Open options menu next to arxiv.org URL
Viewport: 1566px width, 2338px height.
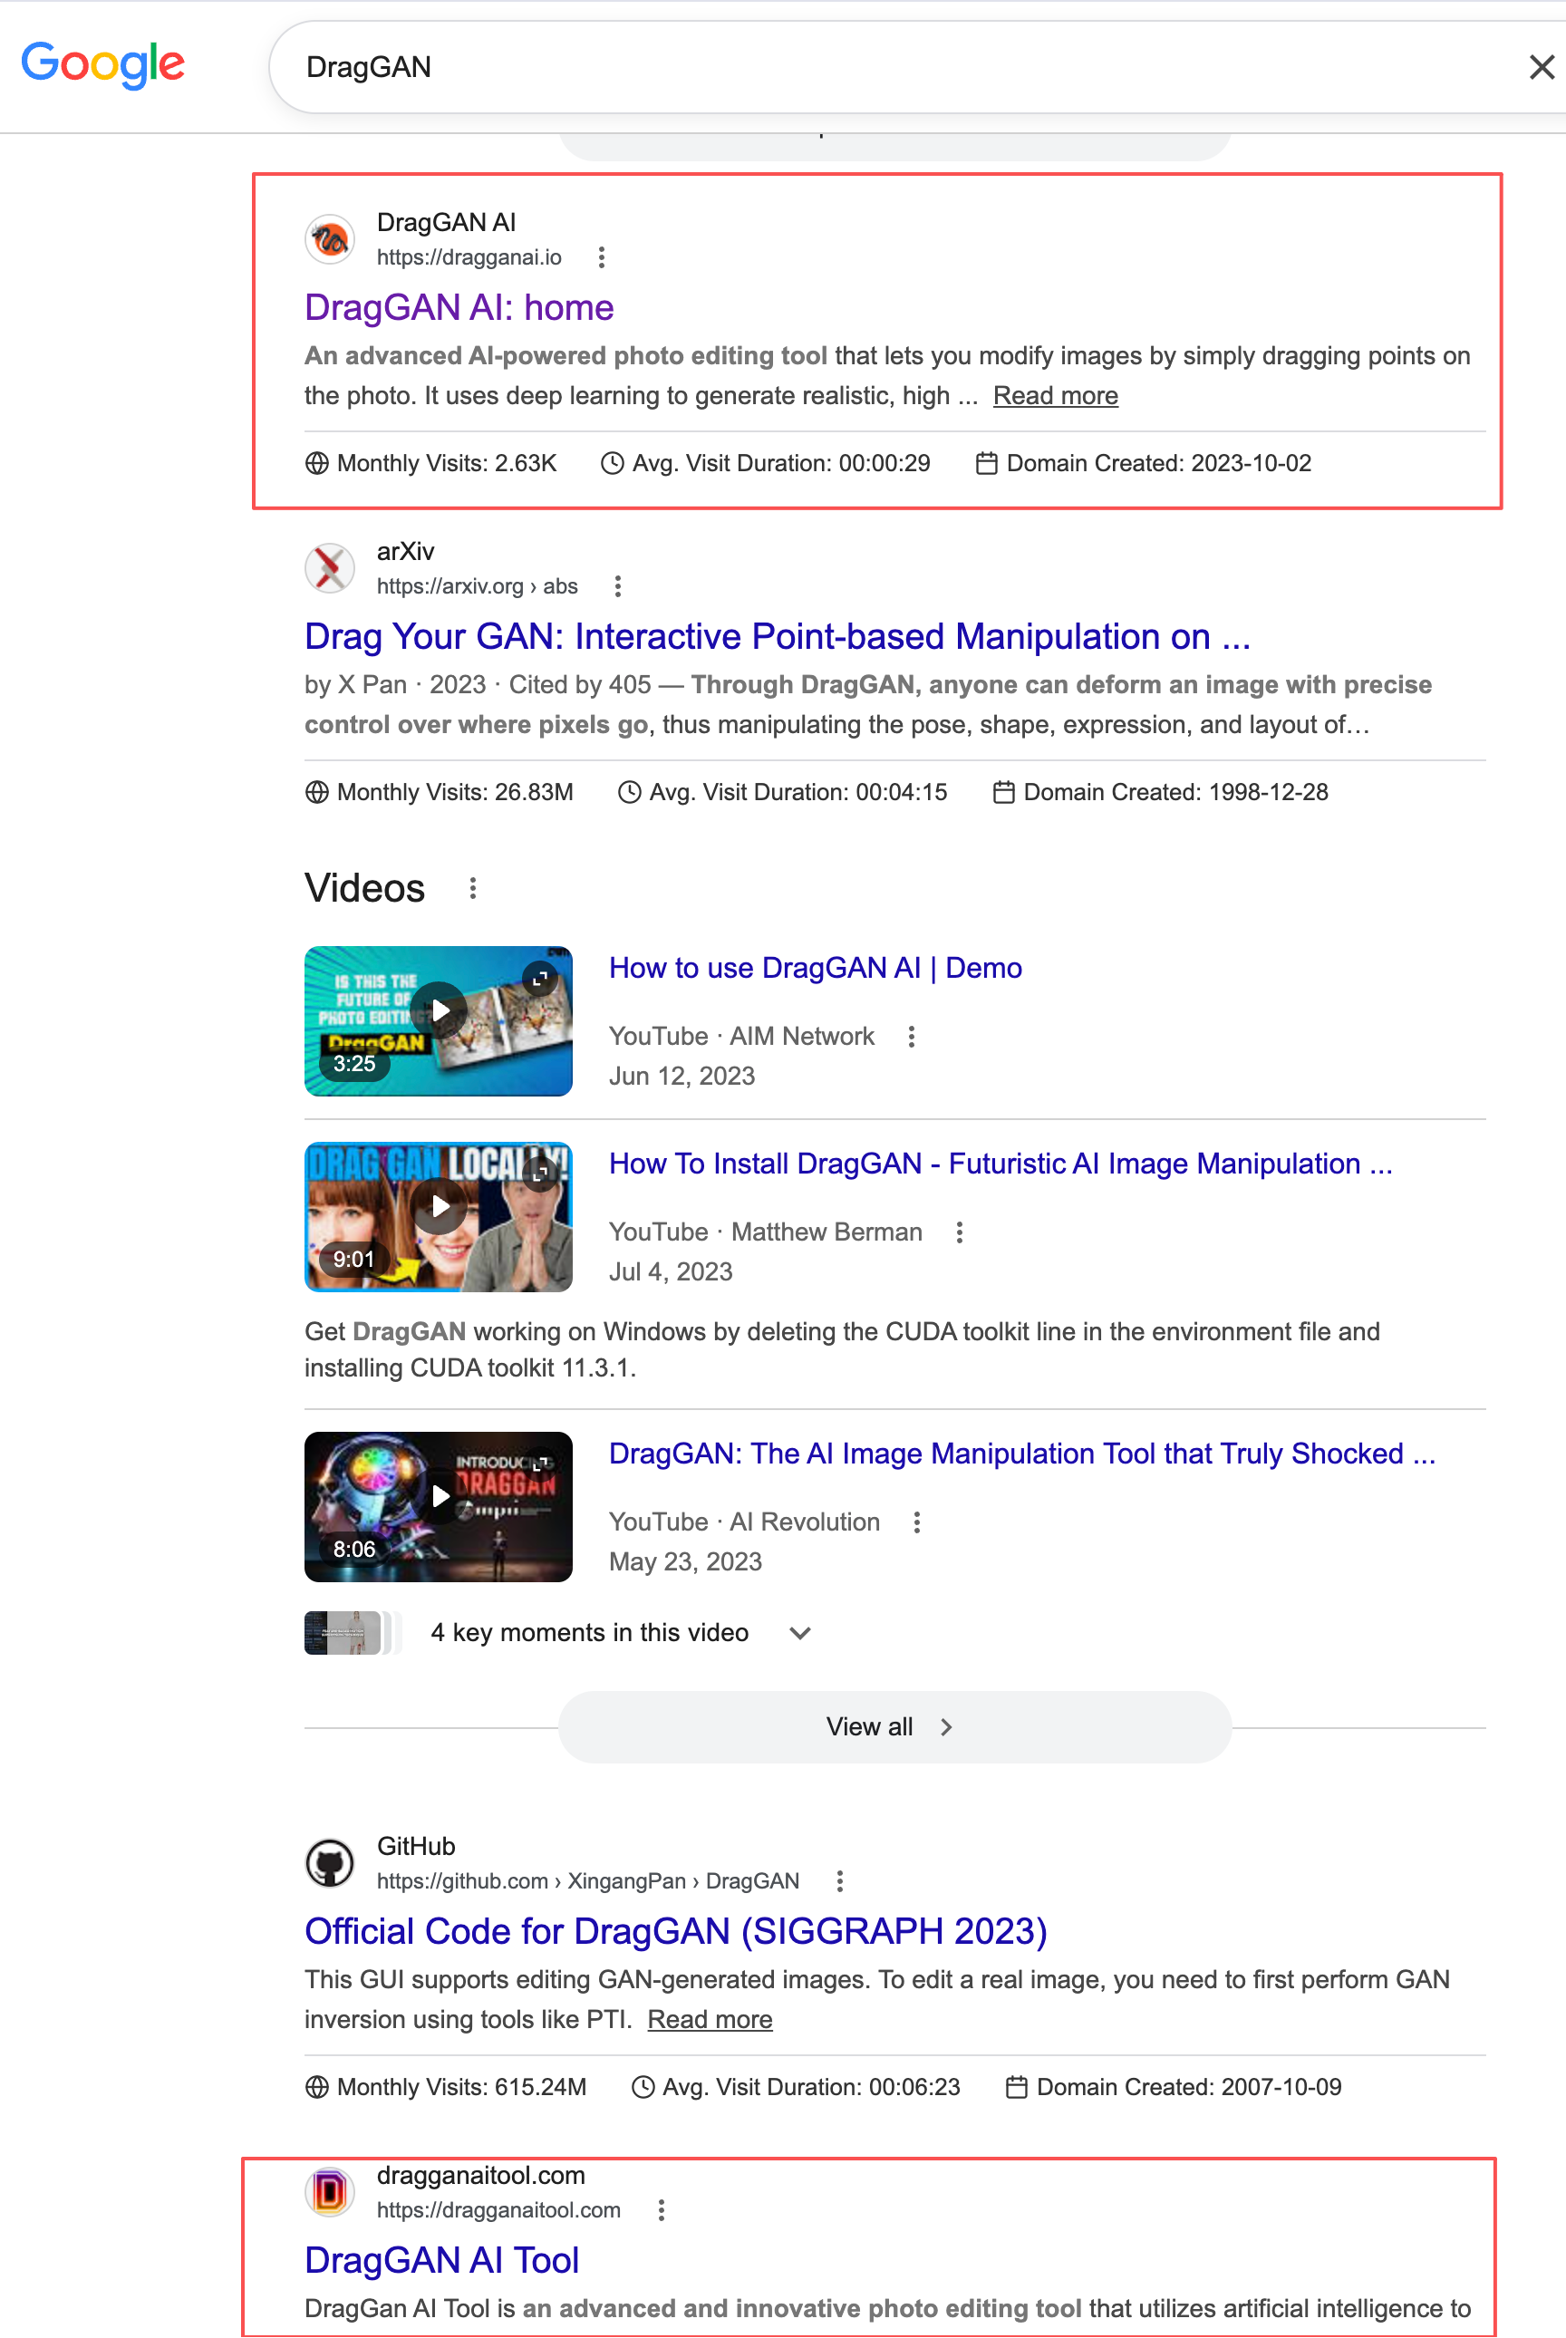click(x=618, y=586)
